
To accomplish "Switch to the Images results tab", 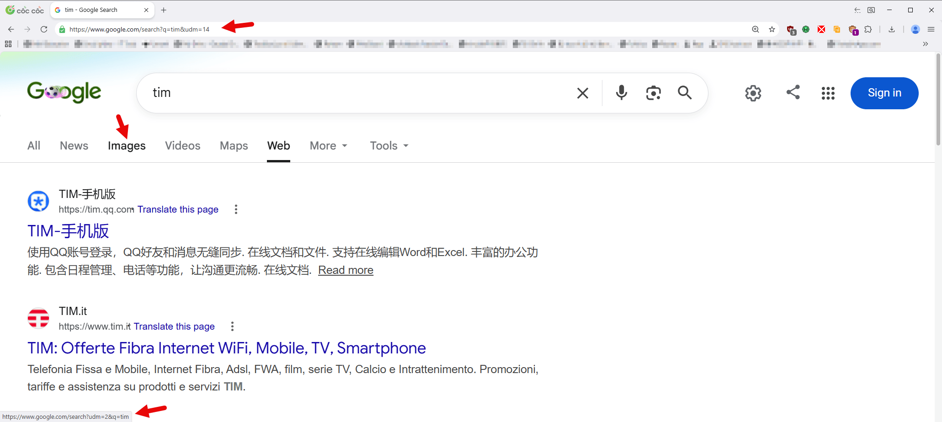I will (x=127, y=146).
